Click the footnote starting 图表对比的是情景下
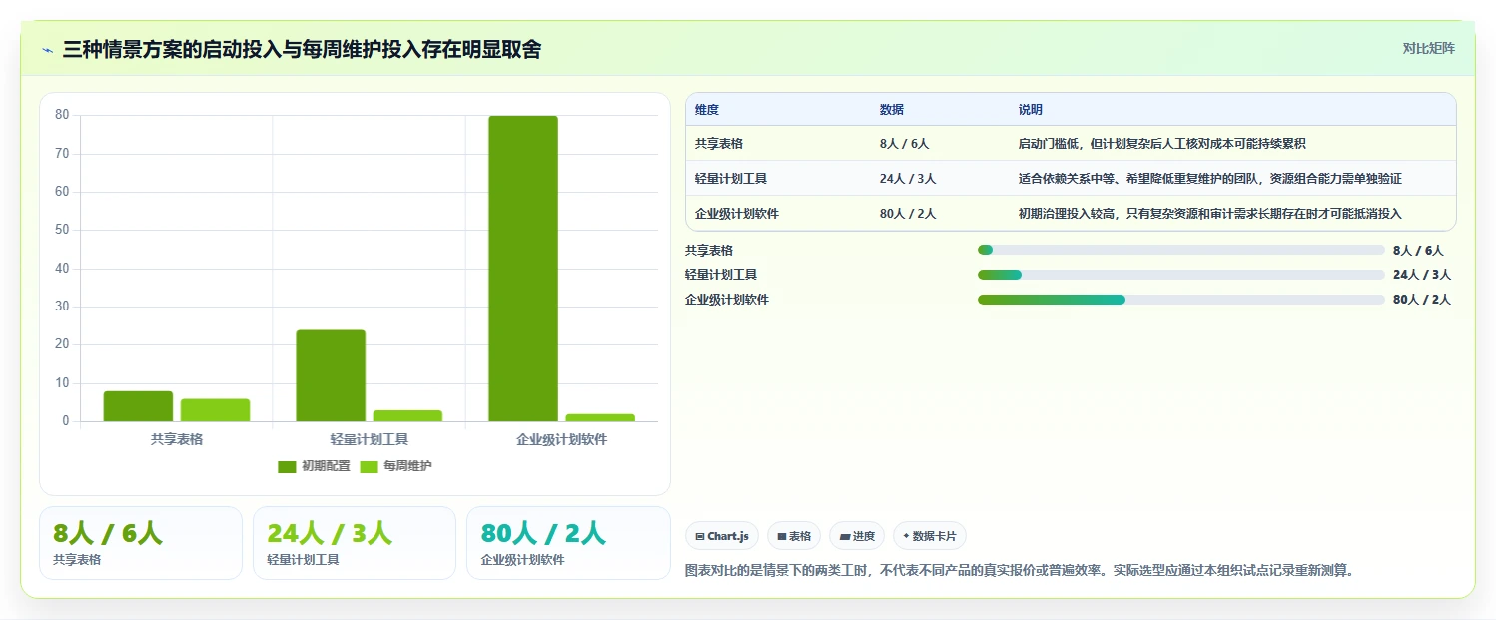 pyautogui.click(x=1019, y=571)
